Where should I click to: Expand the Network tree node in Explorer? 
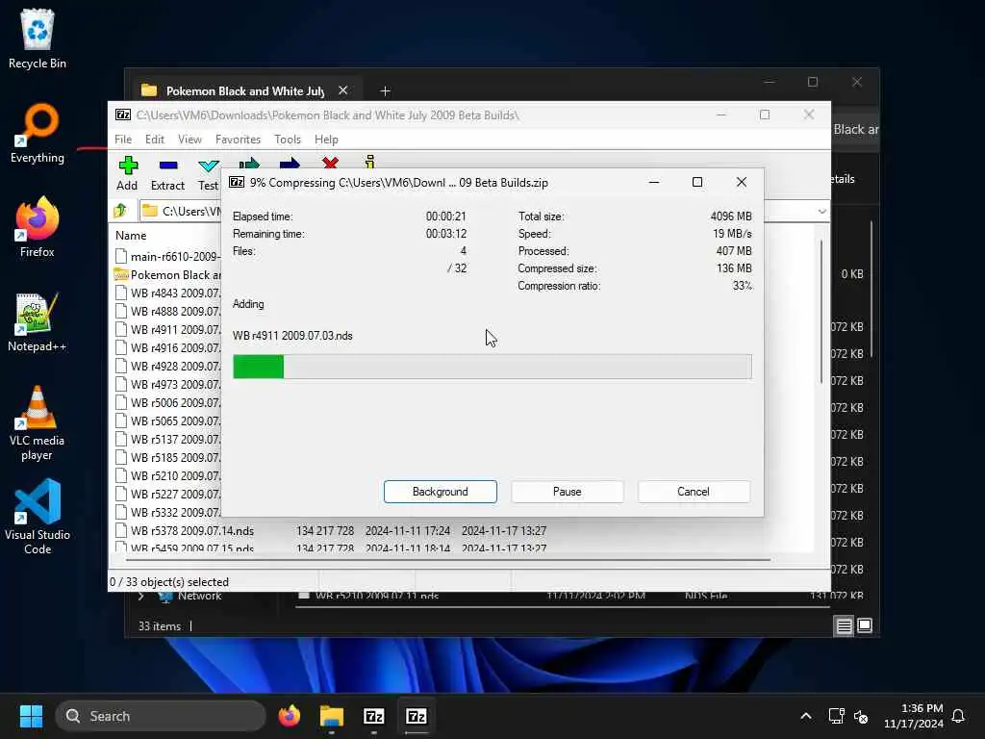click(x=141, y=596)
